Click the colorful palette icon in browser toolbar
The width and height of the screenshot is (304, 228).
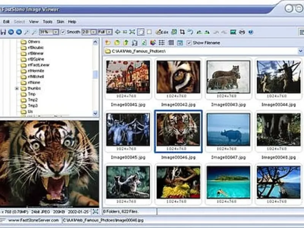(x=153, y=43)
